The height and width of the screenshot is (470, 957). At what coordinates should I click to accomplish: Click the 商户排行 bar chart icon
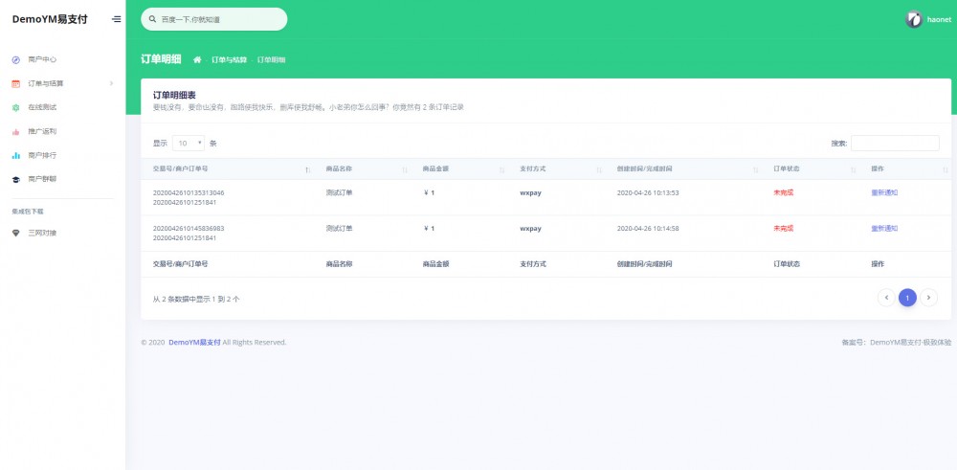[x=15, y=155]
